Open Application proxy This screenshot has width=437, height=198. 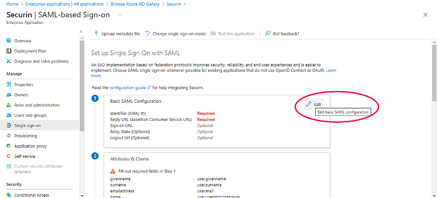pyautogui.click(x=30, y=146)
